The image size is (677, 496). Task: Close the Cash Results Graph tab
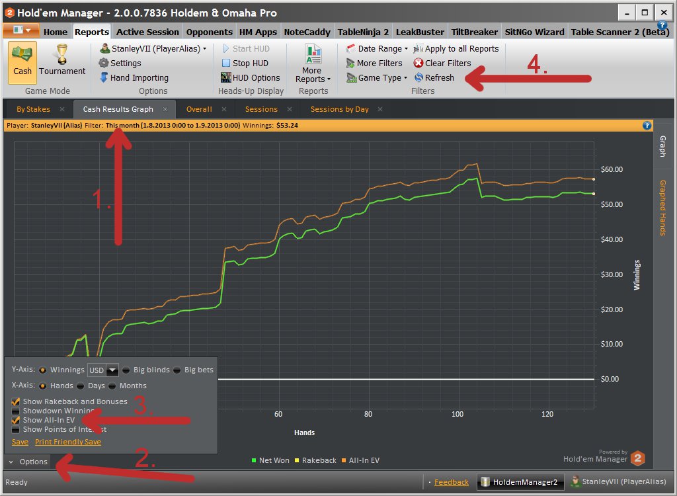(165, 109)
